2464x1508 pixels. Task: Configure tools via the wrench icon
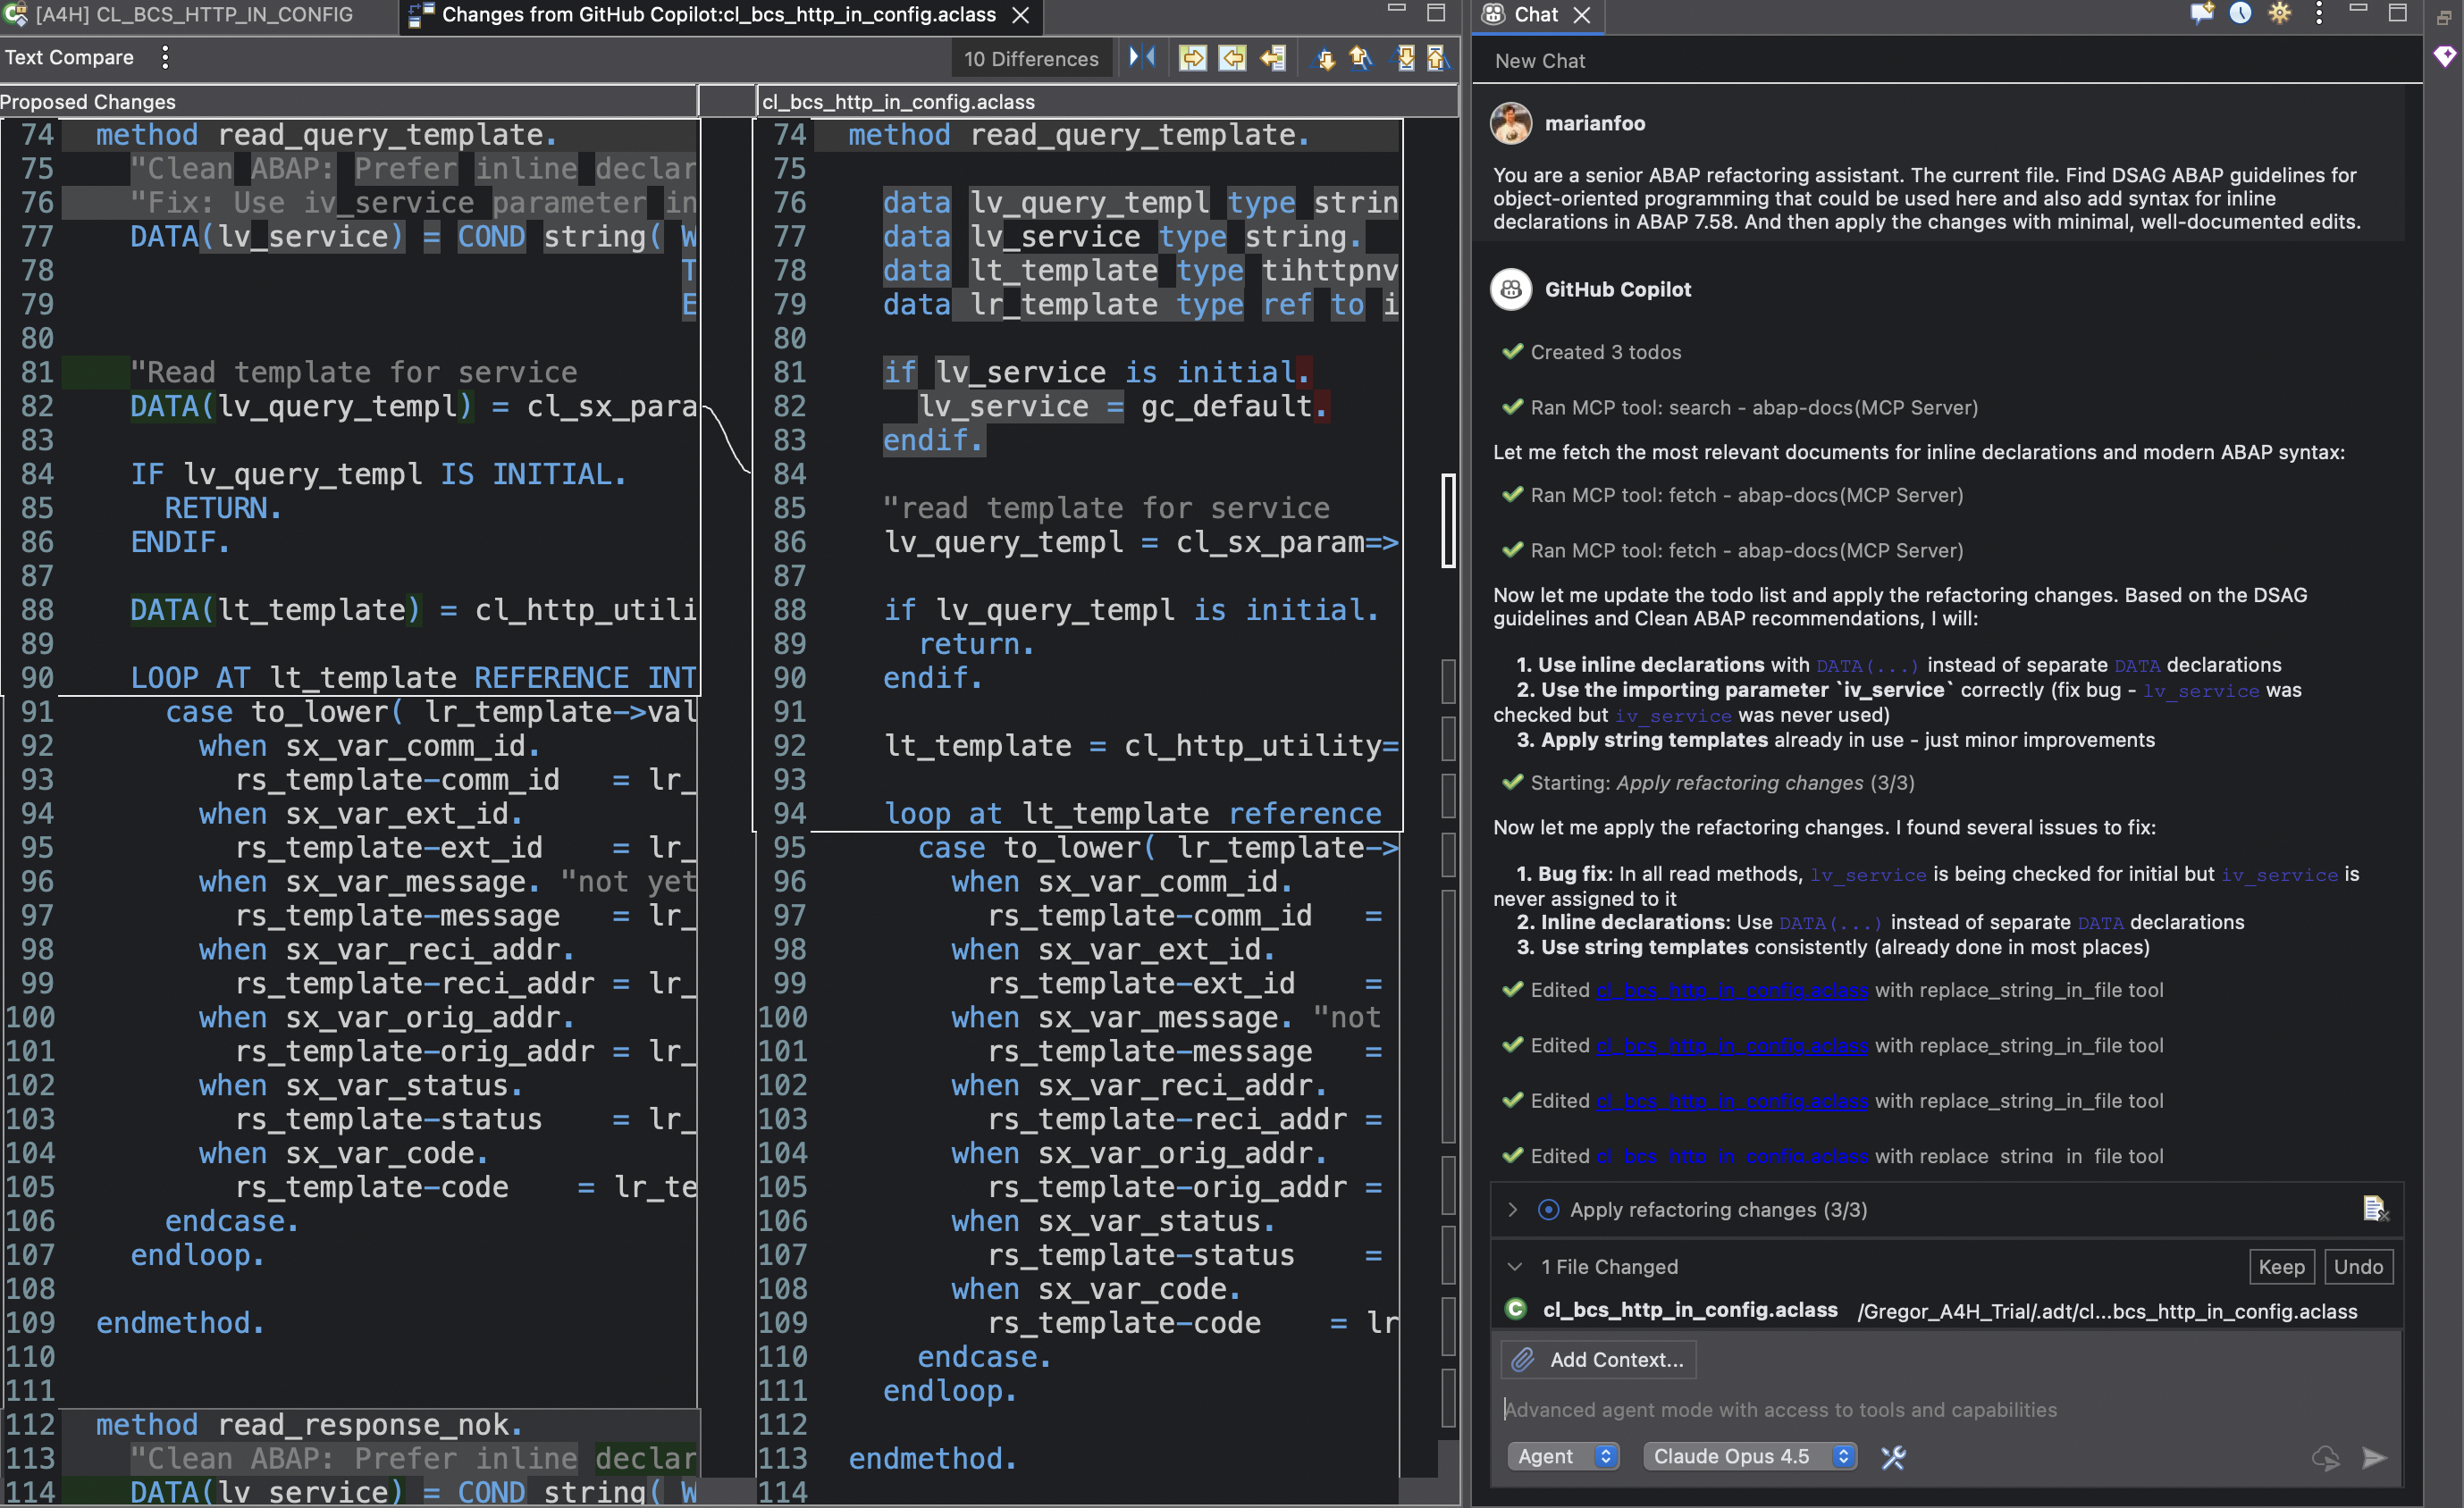[1894, 1457]
